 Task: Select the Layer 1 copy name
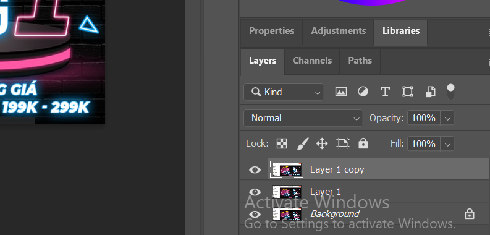[x=337, y=169]
